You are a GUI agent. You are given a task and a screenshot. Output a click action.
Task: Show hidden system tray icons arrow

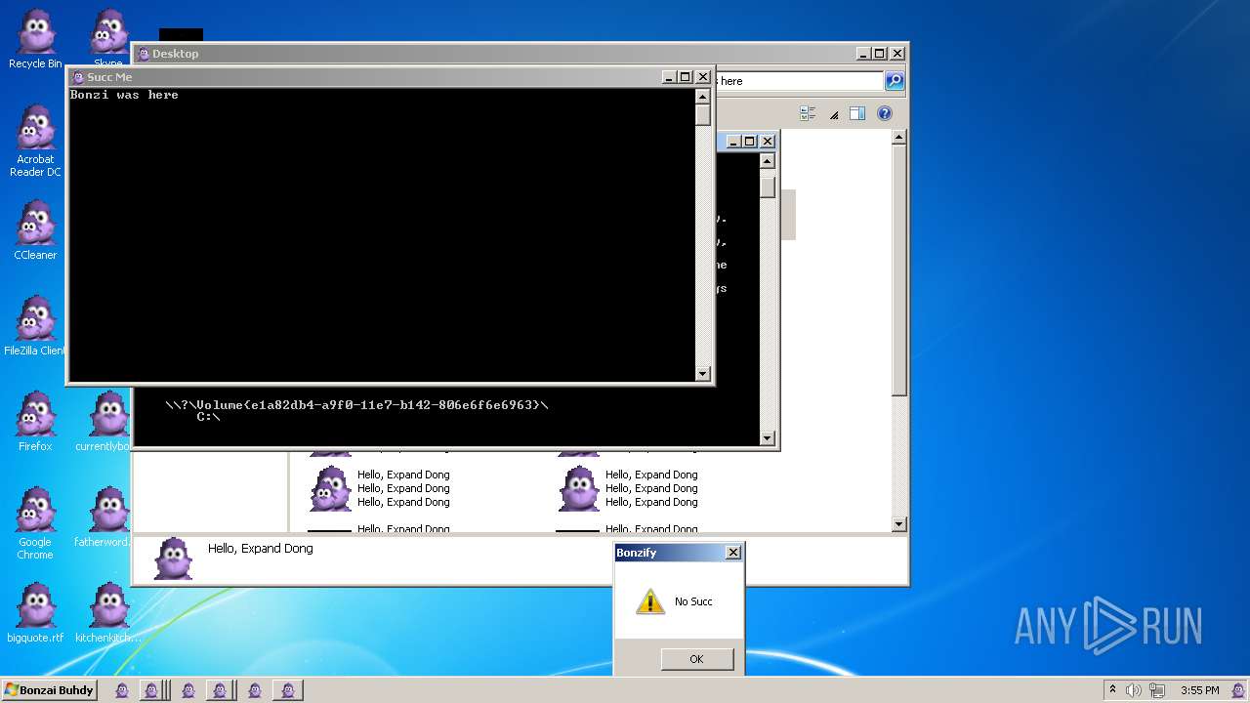(x=1112, y=690)
